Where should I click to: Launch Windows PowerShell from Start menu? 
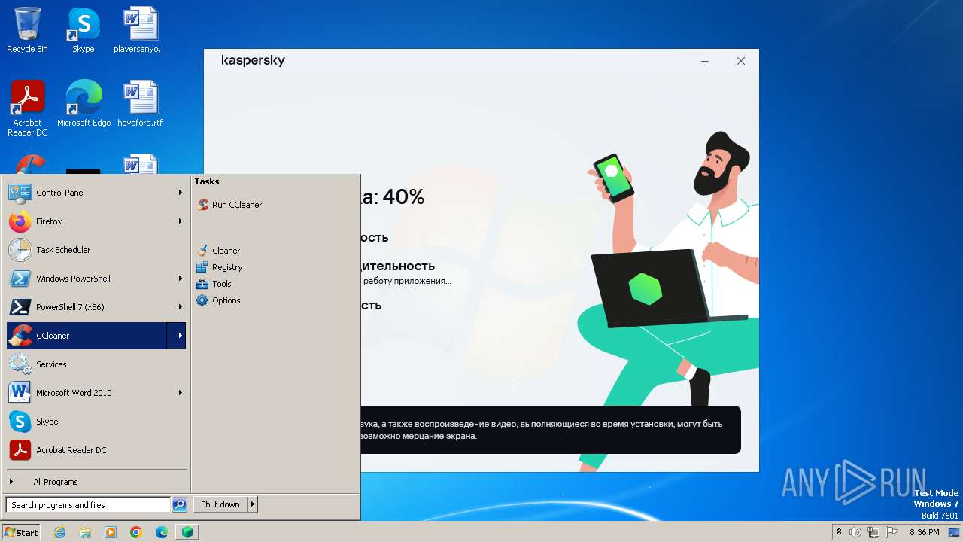(x=96, y=279)
